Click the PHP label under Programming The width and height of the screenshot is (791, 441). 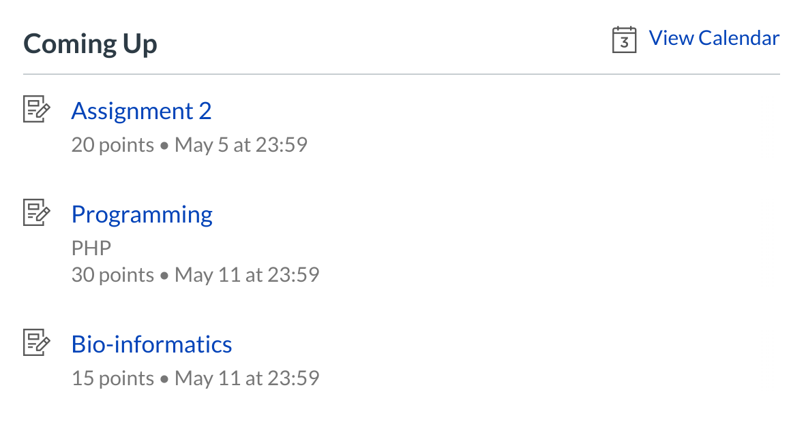click(x=91, y=248)
